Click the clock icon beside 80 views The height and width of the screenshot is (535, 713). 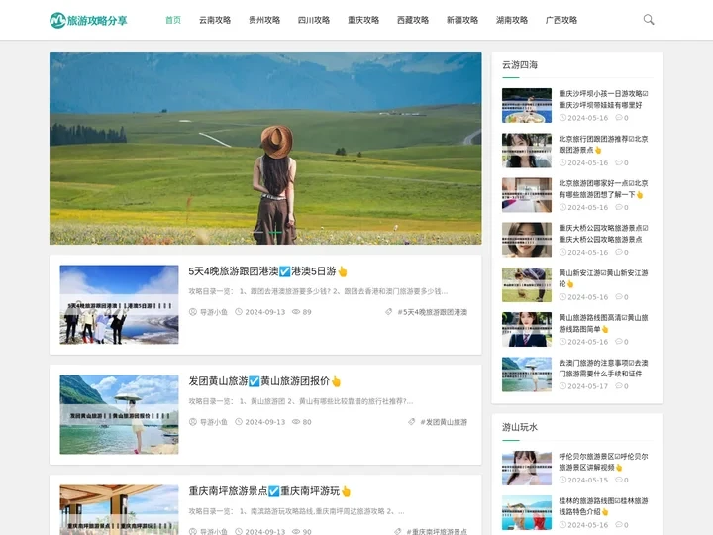tap(239, 422)
